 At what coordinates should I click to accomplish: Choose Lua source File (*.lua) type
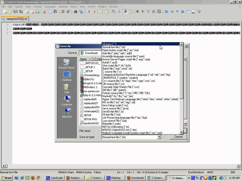click(x=141, y=120)
